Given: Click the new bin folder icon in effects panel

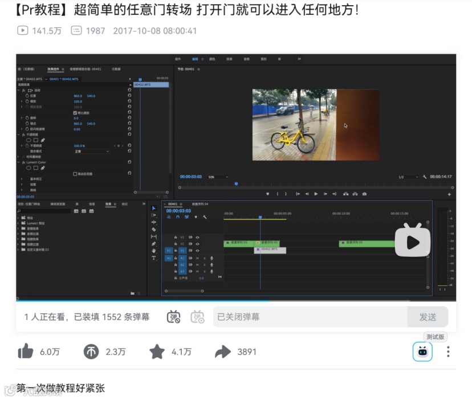Looking at the screenshot, I should (x=132, y=293).
